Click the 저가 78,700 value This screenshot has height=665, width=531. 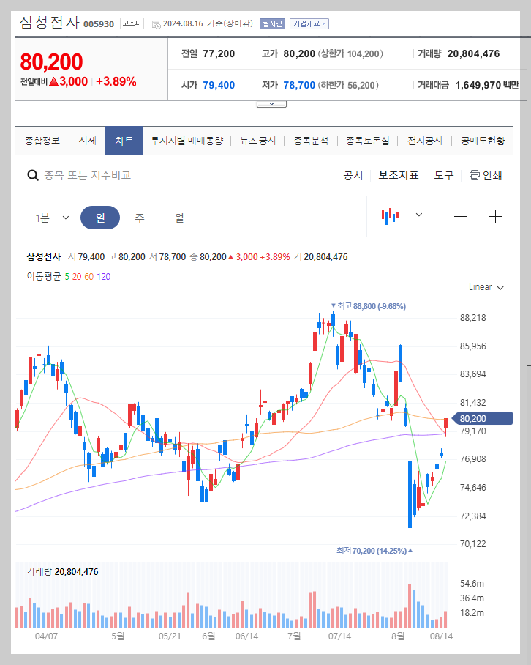point(299,85)
